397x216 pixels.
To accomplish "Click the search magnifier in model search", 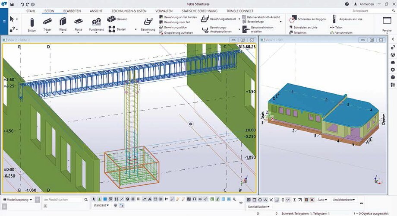I will pos(86,200).
